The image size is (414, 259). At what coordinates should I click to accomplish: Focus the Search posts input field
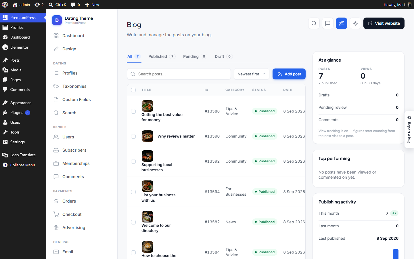179,74
